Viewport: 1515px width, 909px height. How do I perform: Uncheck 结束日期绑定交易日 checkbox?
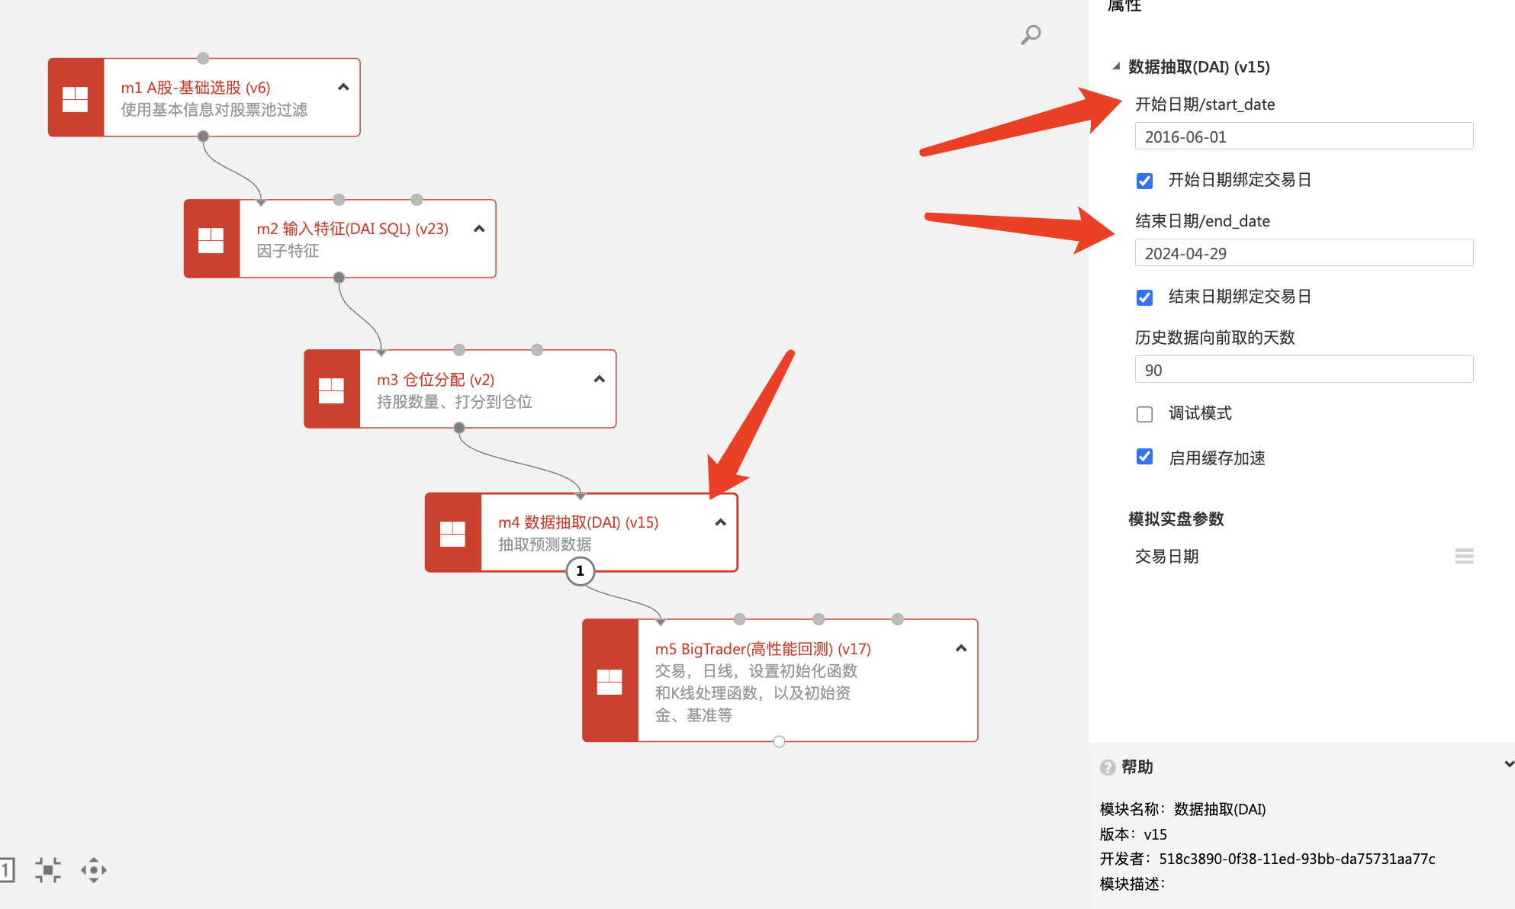tap(1144, 297)
